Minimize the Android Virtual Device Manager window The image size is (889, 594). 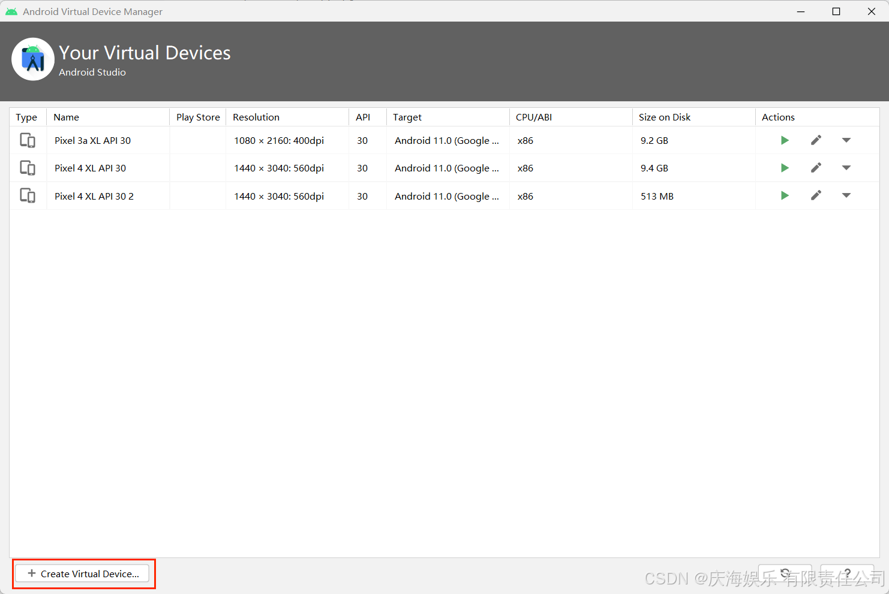[x=801, y=11]
